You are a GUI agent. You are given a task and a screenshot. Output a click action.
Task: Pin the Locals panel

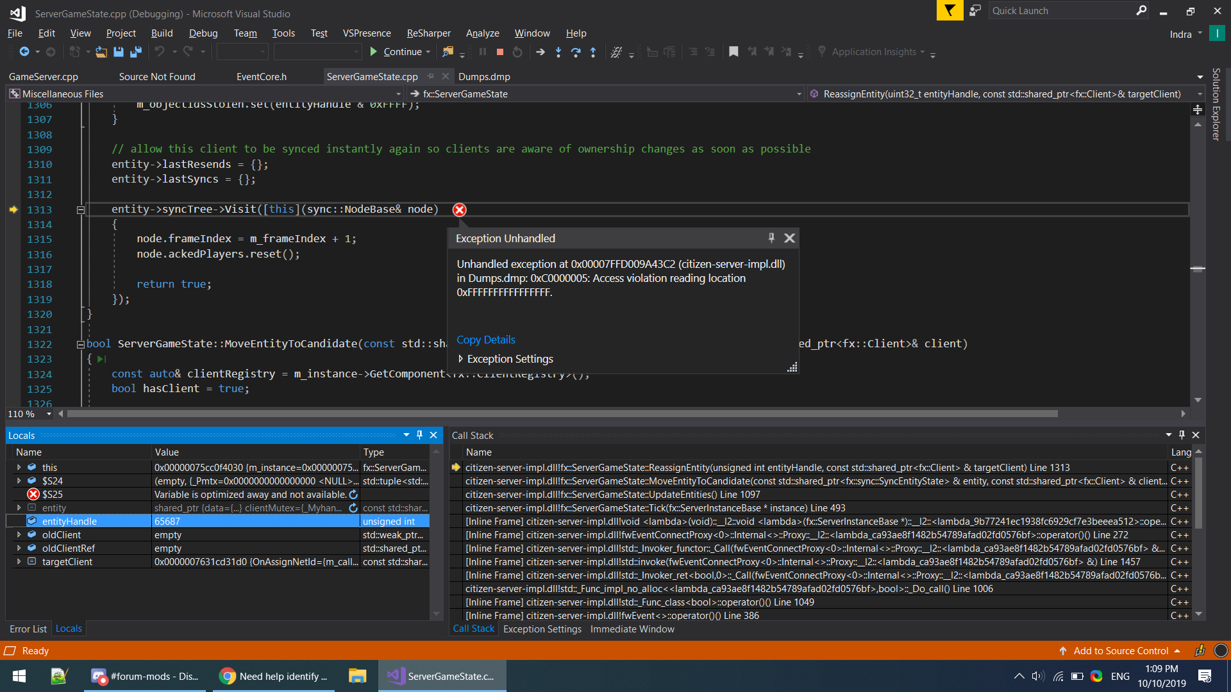pos(419,435)
